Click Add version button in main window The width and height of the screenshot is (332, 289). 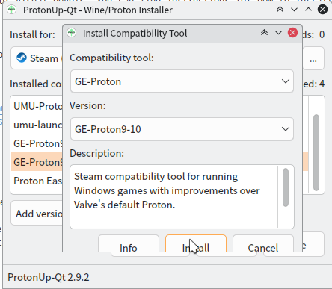point(37,214)
